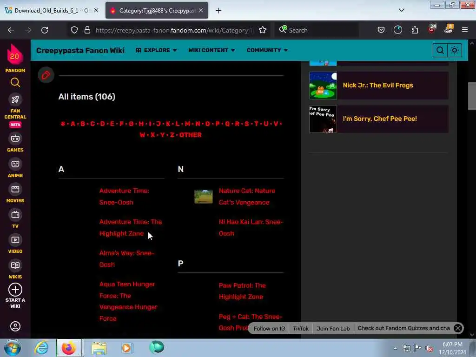Click wiki search magnifier in header
Screen dimensions: 476x357
tap(440, 50)
